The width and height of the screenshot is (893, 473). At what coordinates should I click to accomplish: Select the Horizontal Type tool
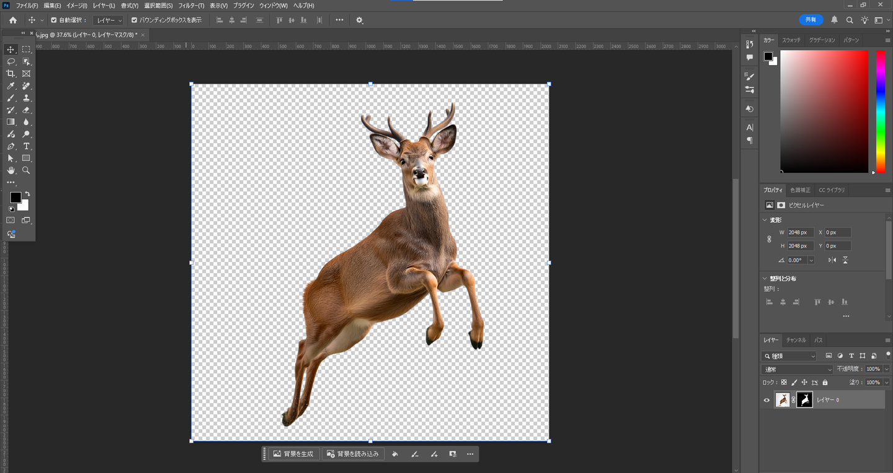(x=26, y=146)
